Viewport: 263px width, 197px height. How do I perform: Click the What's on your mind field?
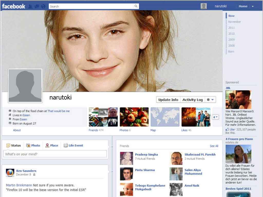55,154
